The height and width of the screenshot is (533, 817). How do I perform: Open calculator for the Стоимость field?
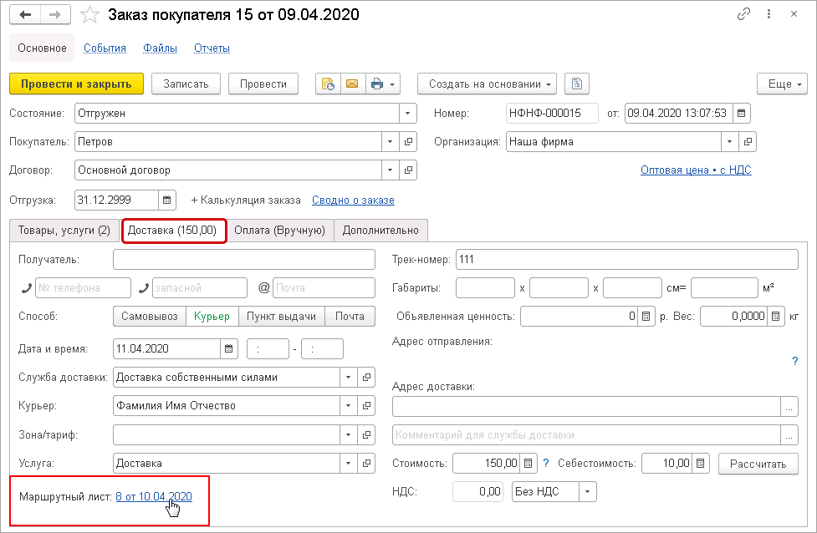click(529, 463)
